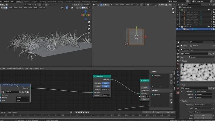Image resolution: width=215 pixels, height=121 pixels.
Task: Enable face select mode in 3D viewport
Action: point(6,8)
